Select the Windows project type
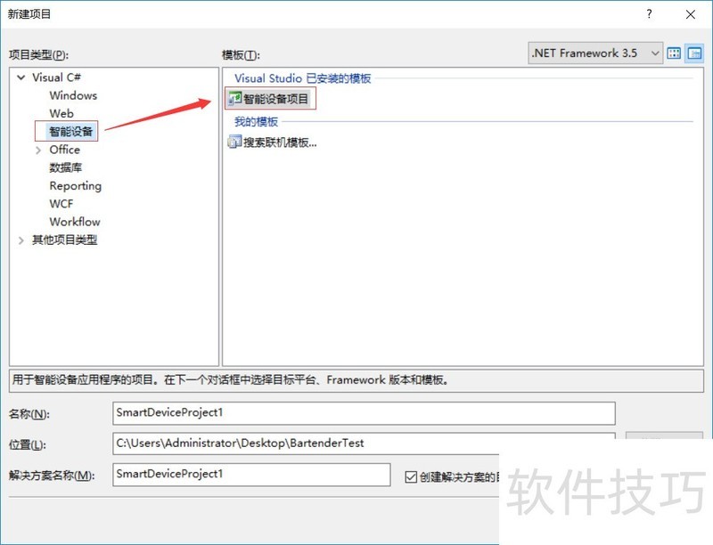Image resolution: width=713 pixels, height=545 pixels. (x=72, y=95)
